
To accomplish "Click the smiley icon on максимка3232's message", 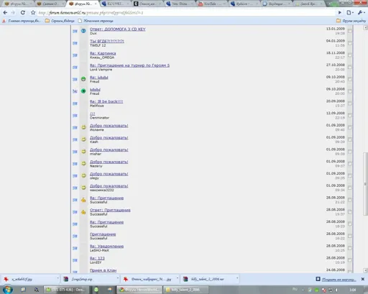I will (83, 188).
